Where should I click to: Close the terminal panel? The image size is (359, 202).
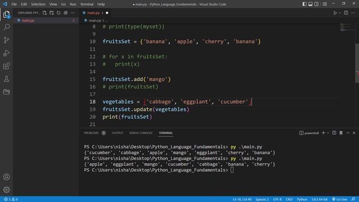pos(354,133)
